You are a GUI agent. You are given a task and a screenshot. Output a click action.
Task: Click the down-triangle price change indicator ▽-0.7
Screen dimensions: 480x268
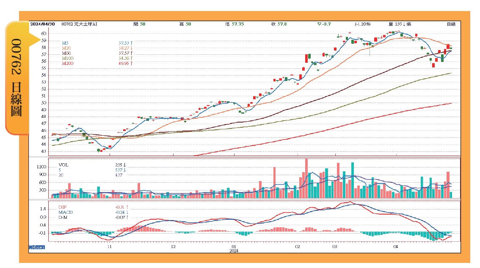click(324, 25)
